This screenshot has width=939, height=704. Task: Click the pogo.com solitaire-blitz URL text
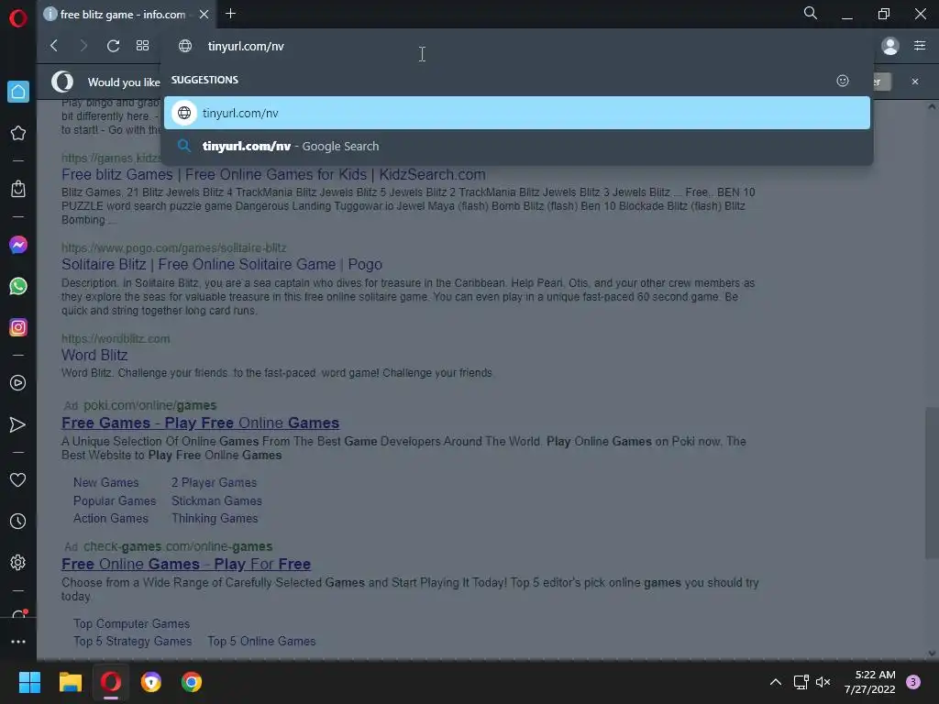(x=173, y=247)
